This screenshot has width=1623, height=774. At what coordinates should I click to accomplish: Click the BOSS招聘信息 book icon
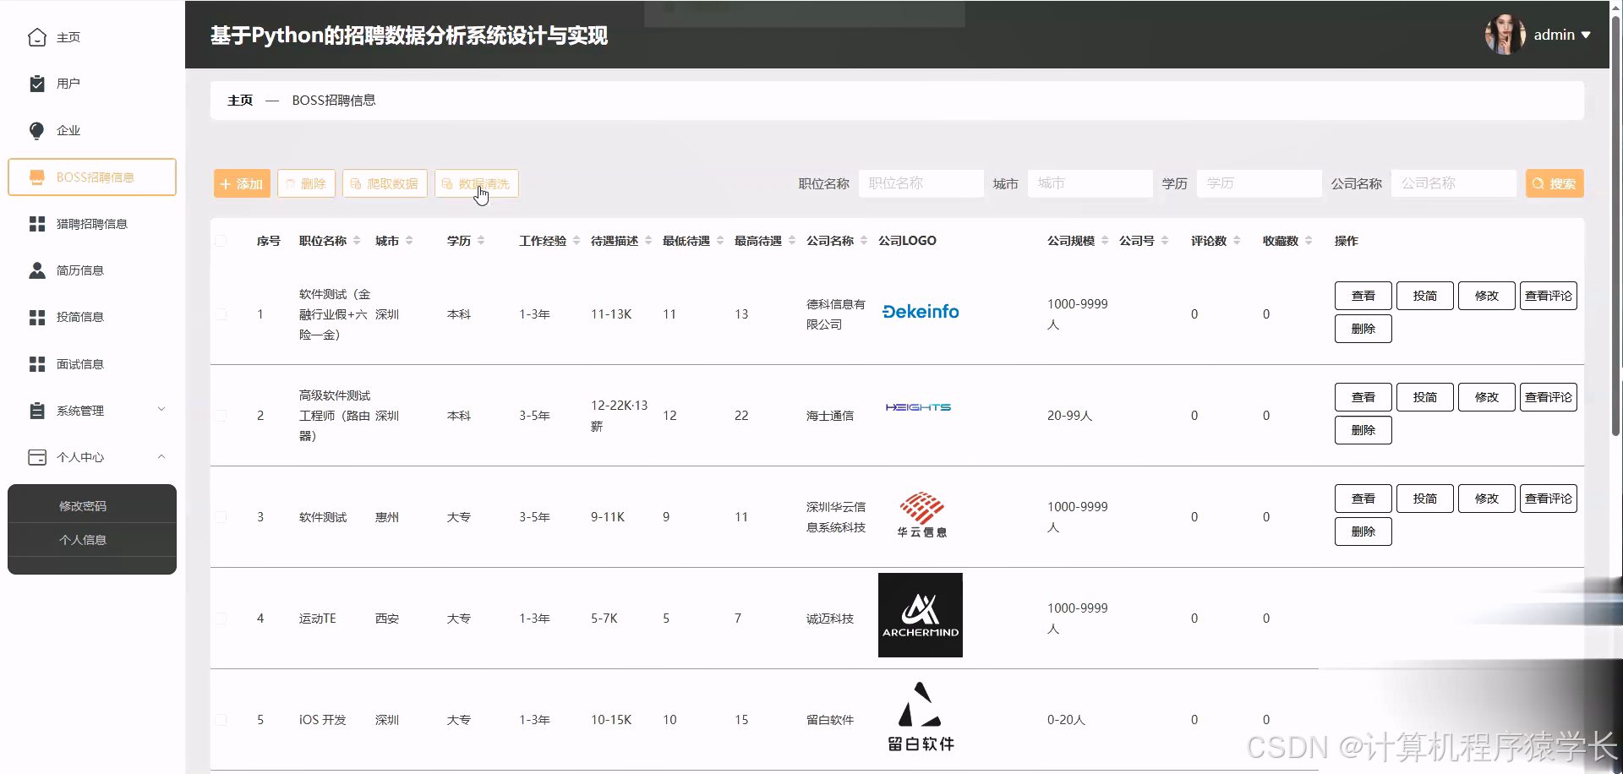[37, 177]
